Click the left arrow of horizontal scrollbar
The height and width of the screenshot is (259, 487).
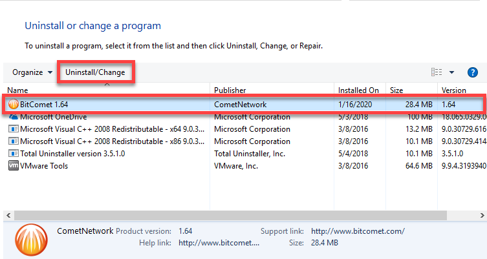click(8, 215)
